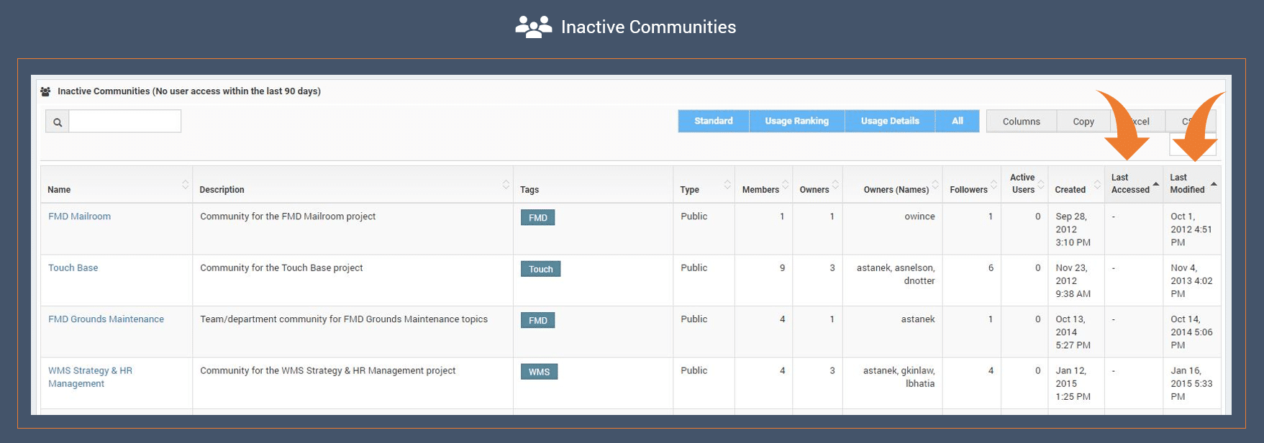Click the search magnifier icon
This screenshot has width=1264, height=443.
click(58, 122)
